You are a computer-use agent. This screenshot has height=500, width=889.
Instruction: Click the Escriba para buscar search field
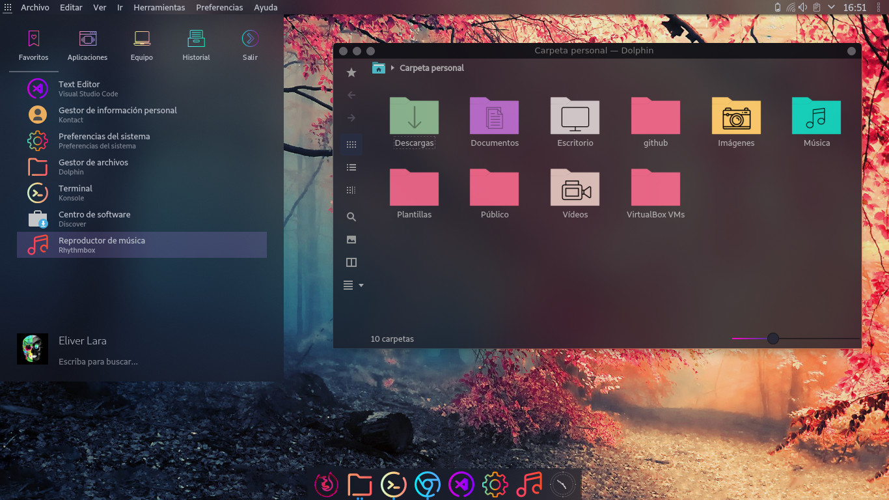98,361
